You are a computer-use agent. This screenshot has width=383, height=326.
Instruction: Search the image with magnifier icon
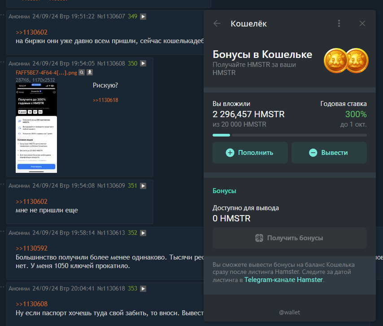82,72
